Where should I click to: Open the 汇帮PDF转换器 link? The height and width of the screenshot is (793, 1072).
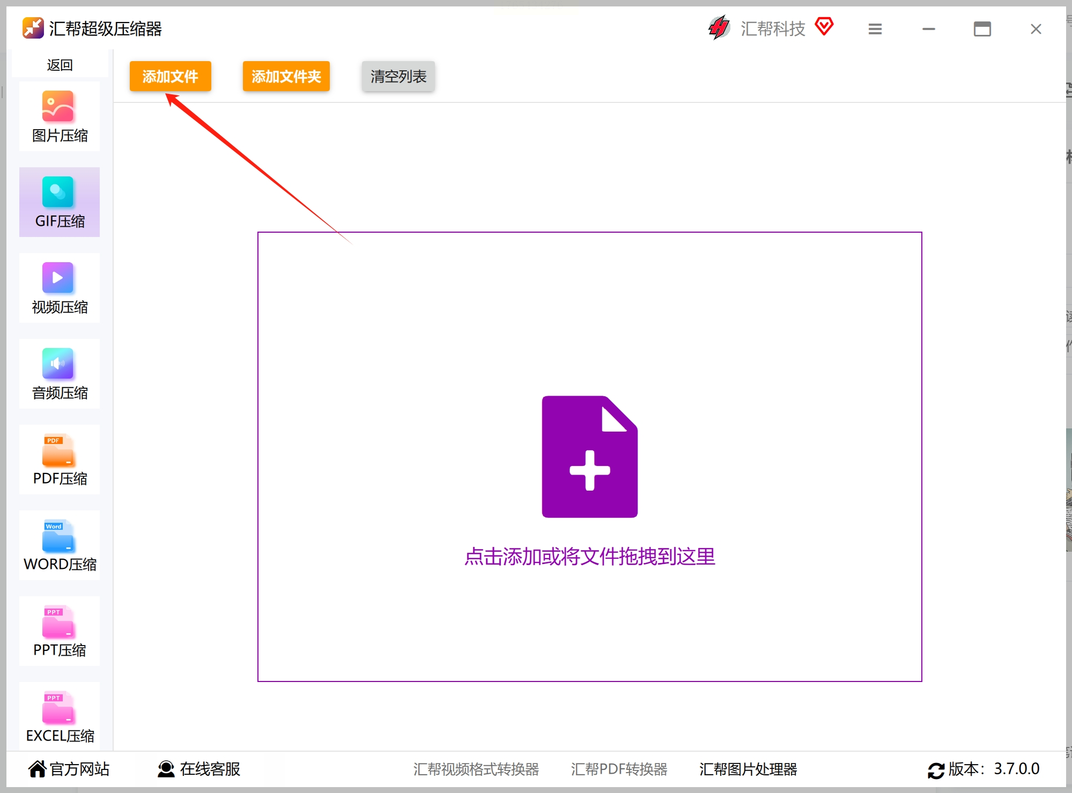[619, 769]
